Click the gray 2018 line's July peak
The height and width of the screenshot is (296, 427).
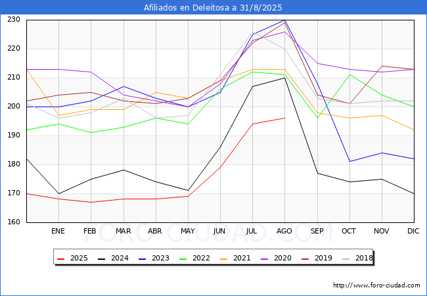tap(253, 32)
